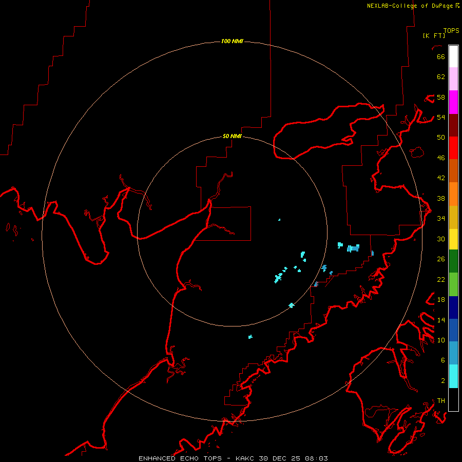The image size is (462, 462).
Task: Click the 'NEXLAB-College of DuPage' credit text
Action: (x=411, y=6)
